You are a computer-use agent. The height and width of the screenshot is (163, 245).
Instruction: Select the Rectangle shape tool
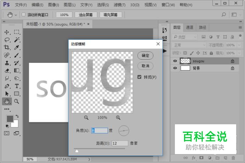pyautogui.click(x=17, y=94)
